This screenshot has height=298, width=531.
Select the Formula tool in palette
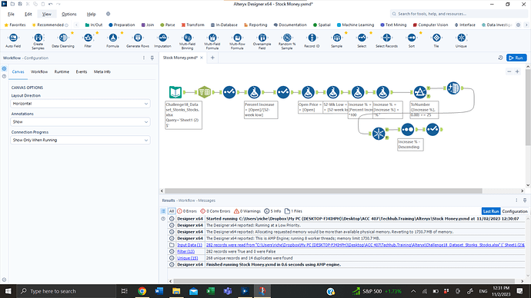113,41
